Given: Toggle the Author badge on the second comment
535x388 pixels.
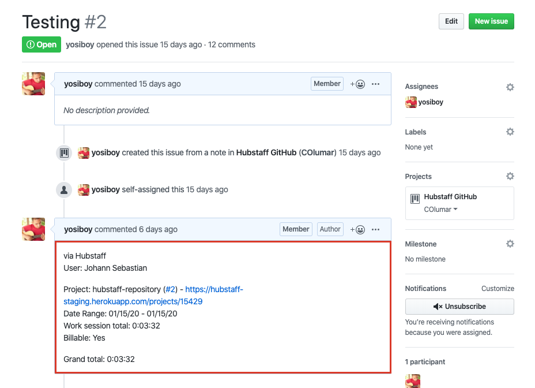Looking at the screenshot, I should click(330, 229).
